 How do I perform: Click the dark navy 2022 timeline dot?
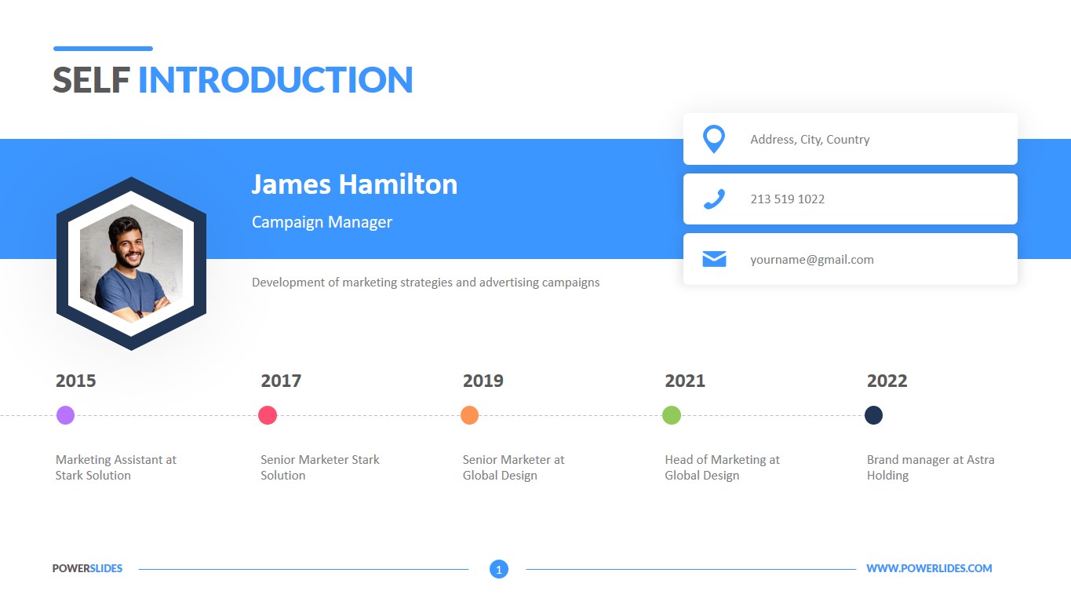[x=873, y=415]
